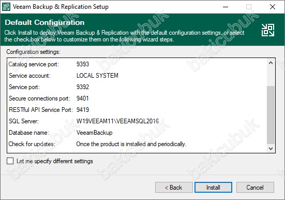Select the value 9401

tap(83, 98)
